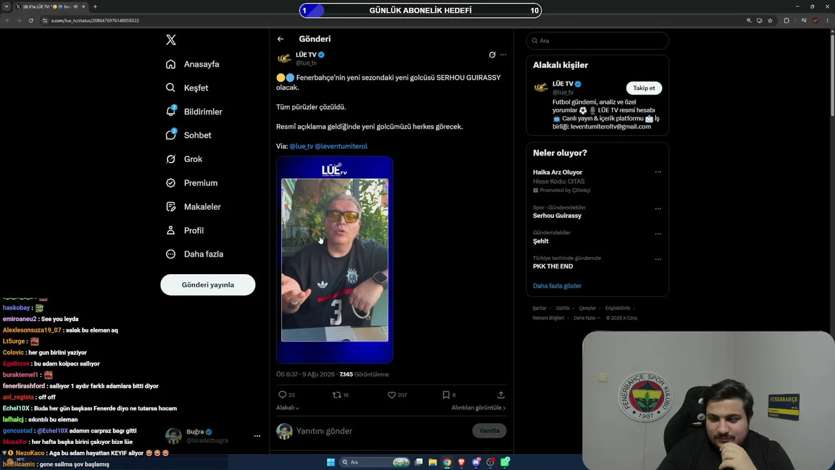Go to Profil page

click(185, 230)
